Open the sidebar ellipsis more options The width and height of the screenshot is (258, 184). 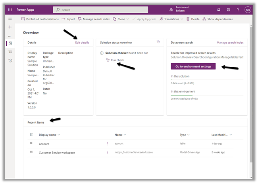pyautogui.click(x=10, y=36)
